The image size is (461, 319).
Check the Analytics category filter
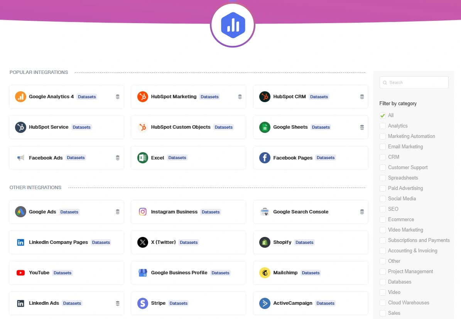(x=383, y=126)
